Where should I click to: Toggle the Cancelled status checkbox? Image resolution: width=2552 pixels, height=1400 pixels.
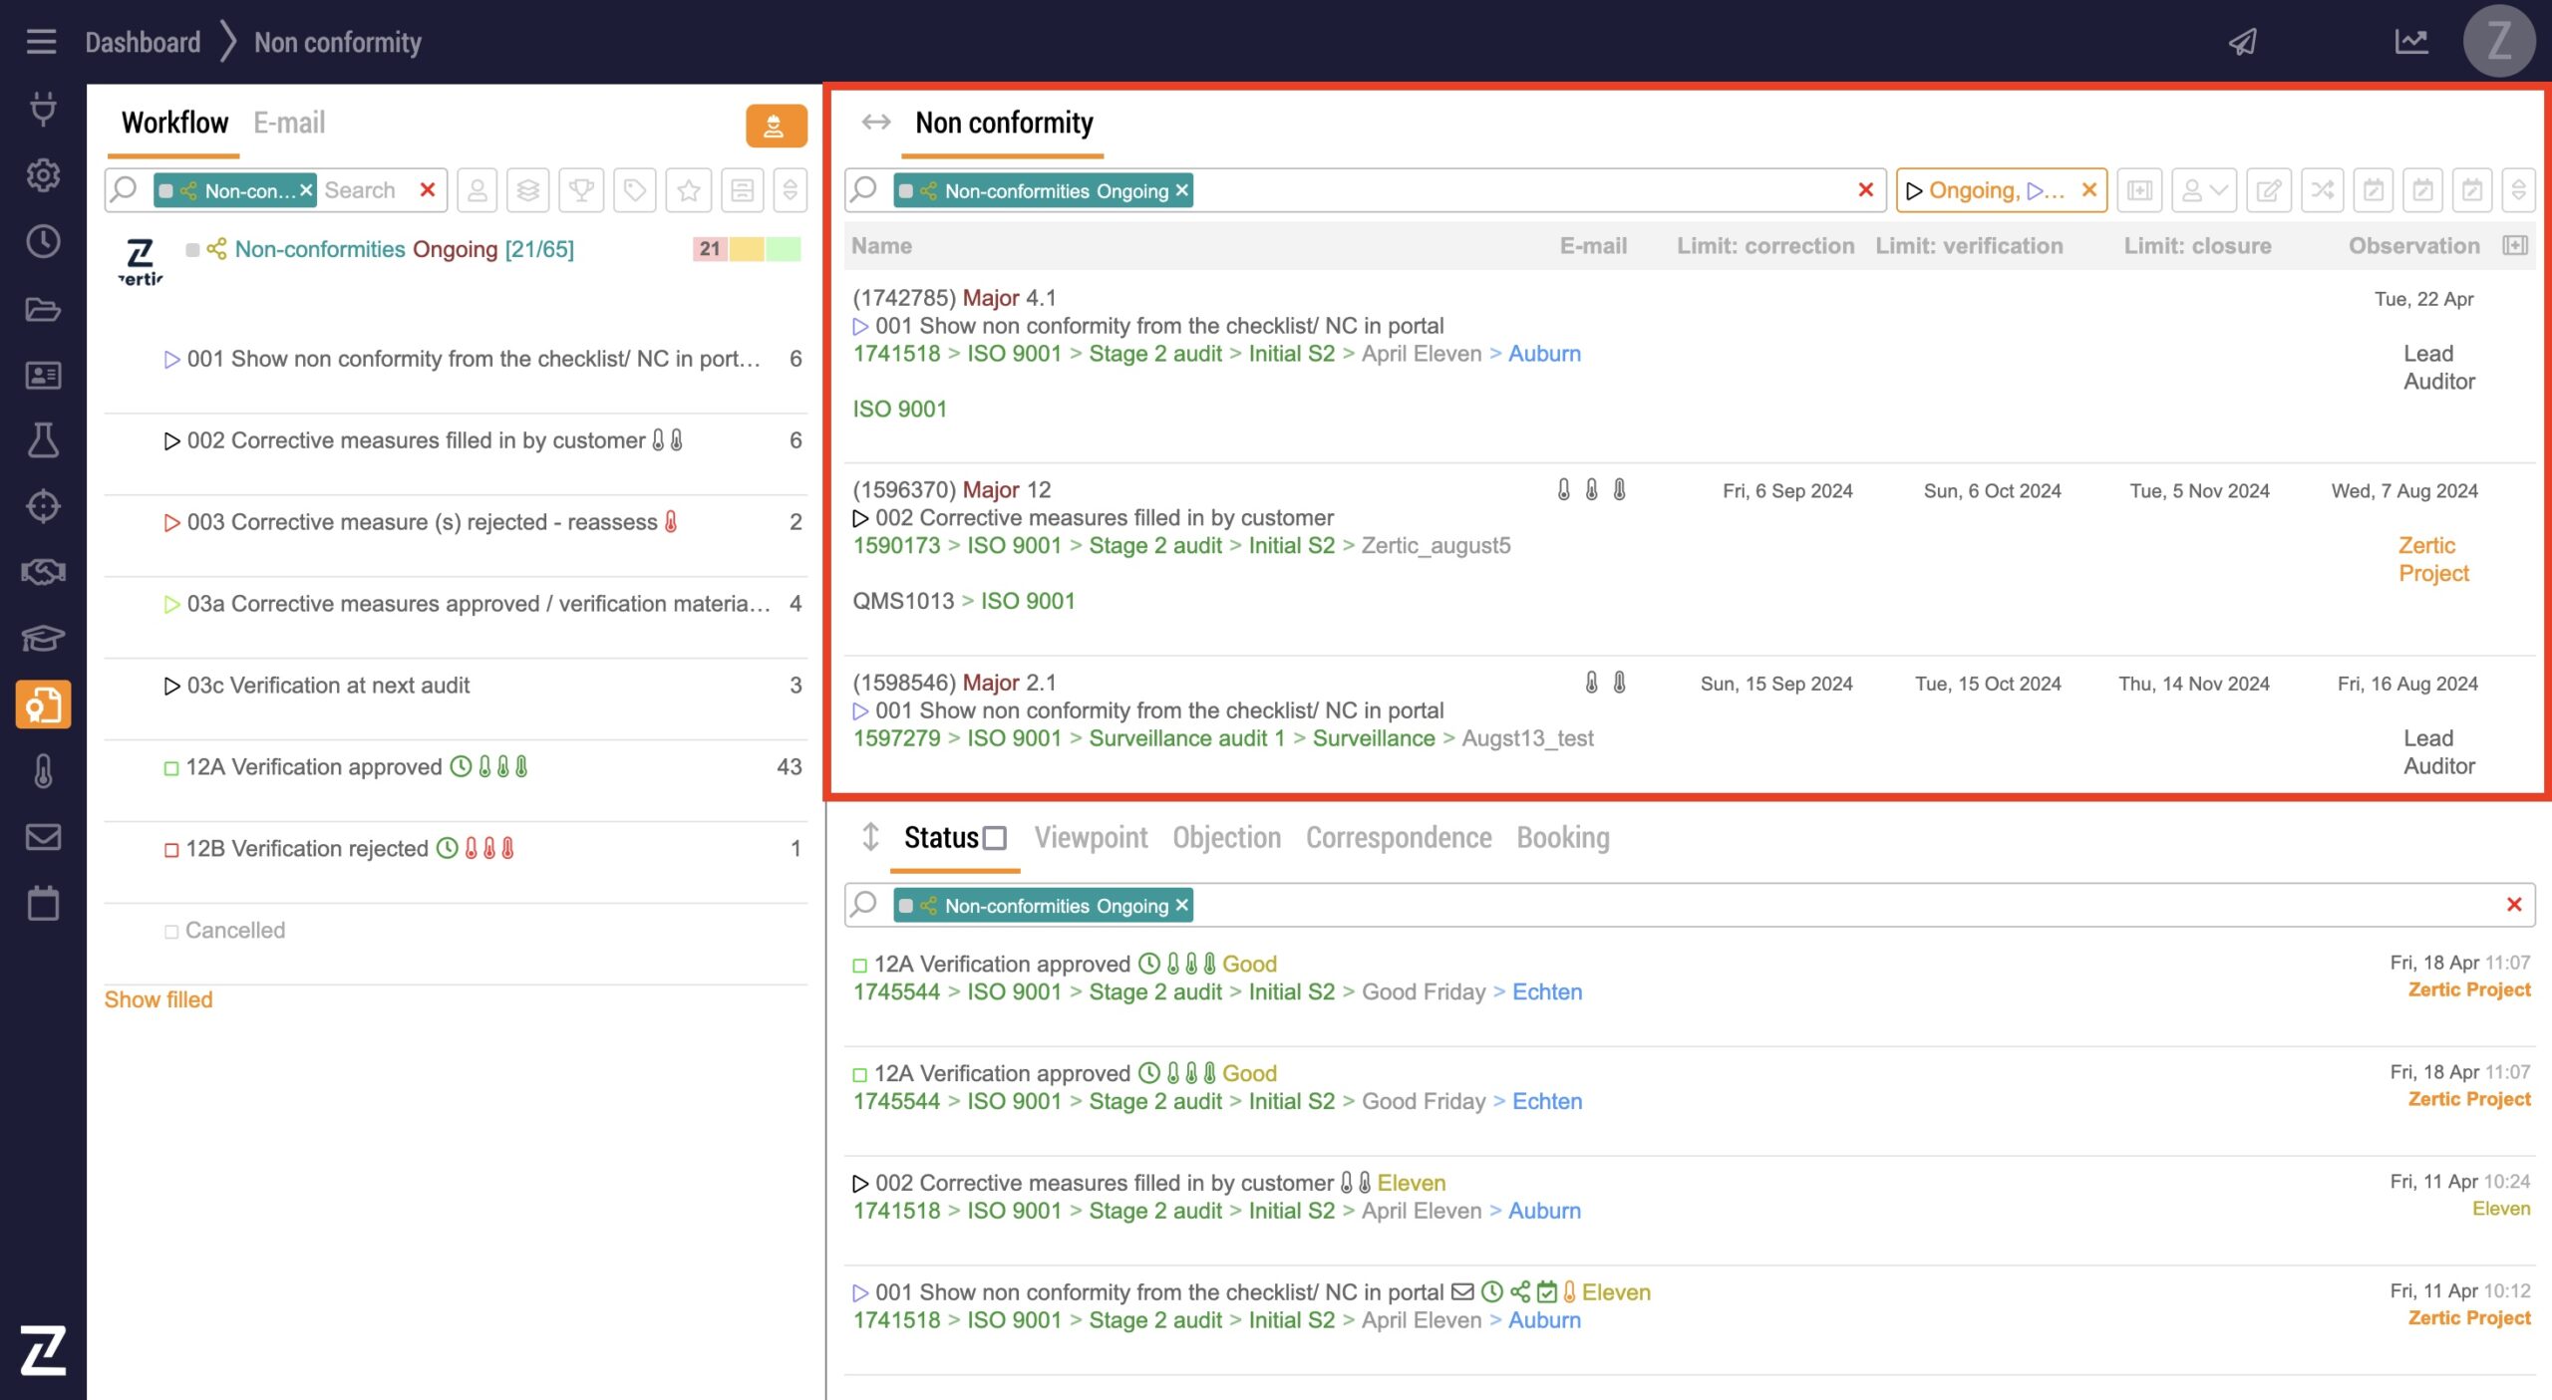[171, 932]
